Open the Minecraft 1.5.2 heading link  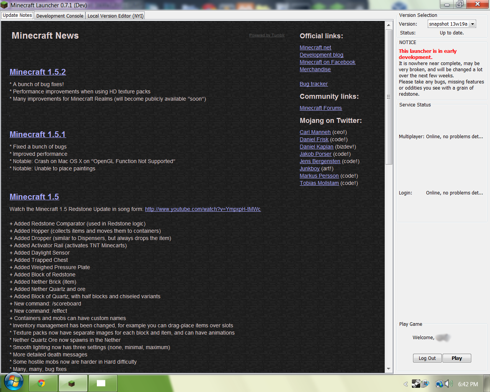tap(38, 72)
